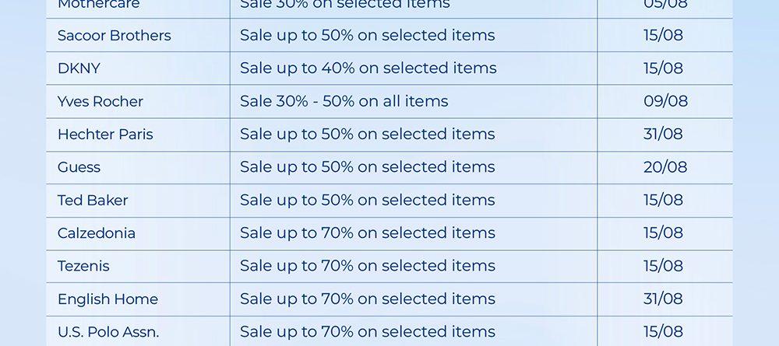Click the Sacoor Brothers 15/08 date
779x346 pixels.
point(663,36)
